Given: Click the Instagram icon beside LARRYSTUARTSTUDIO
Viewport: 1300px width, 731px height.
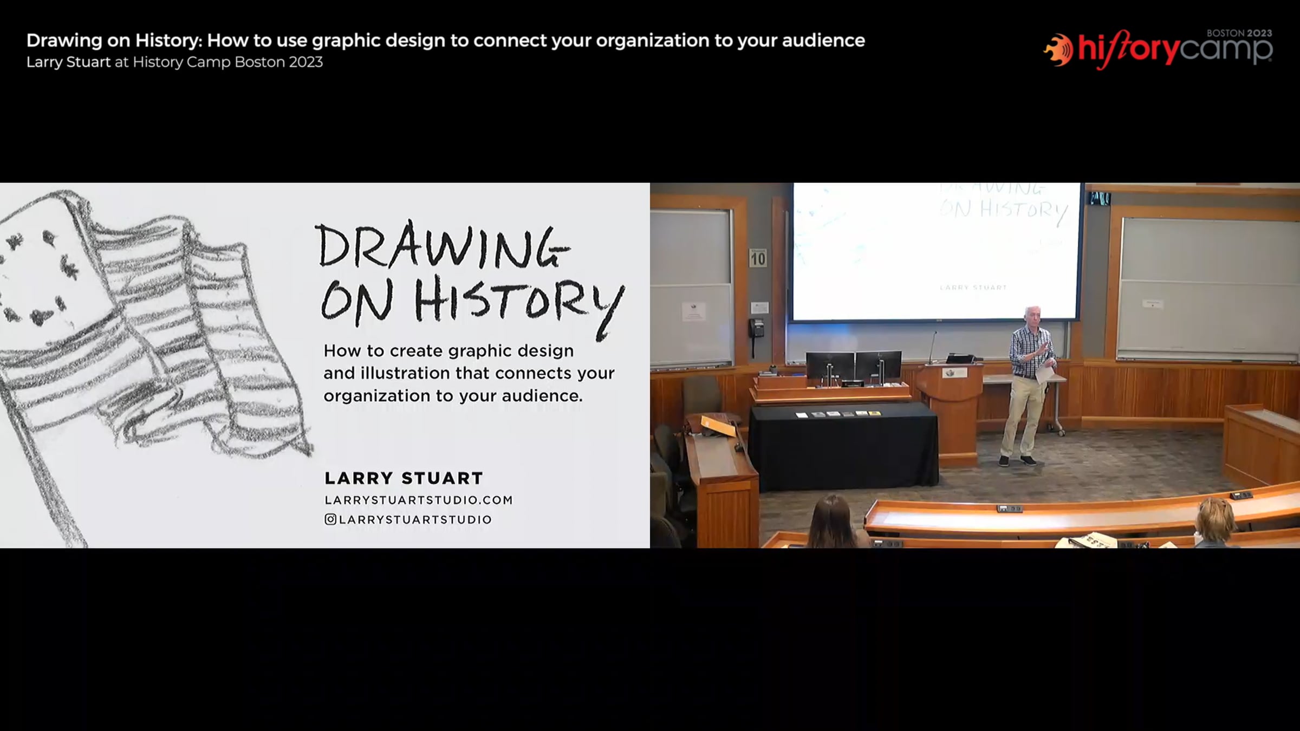Looking at the screenshot, I should click(x=330, y=519).
